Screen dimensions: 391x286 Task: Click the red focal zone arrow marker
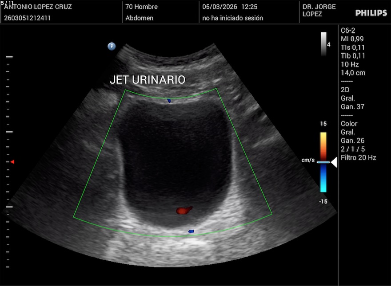click(x=12, y=162)
